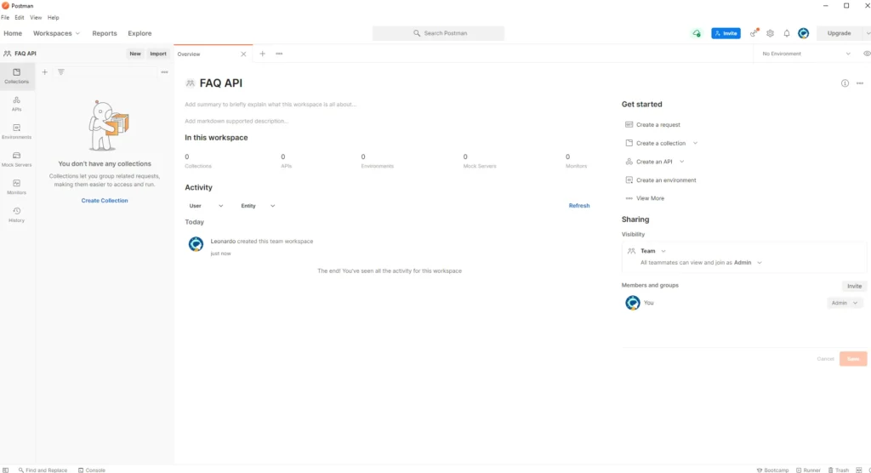
Task: Click View More in Get started
Action: pyautogui.click(x=645, y=198)
